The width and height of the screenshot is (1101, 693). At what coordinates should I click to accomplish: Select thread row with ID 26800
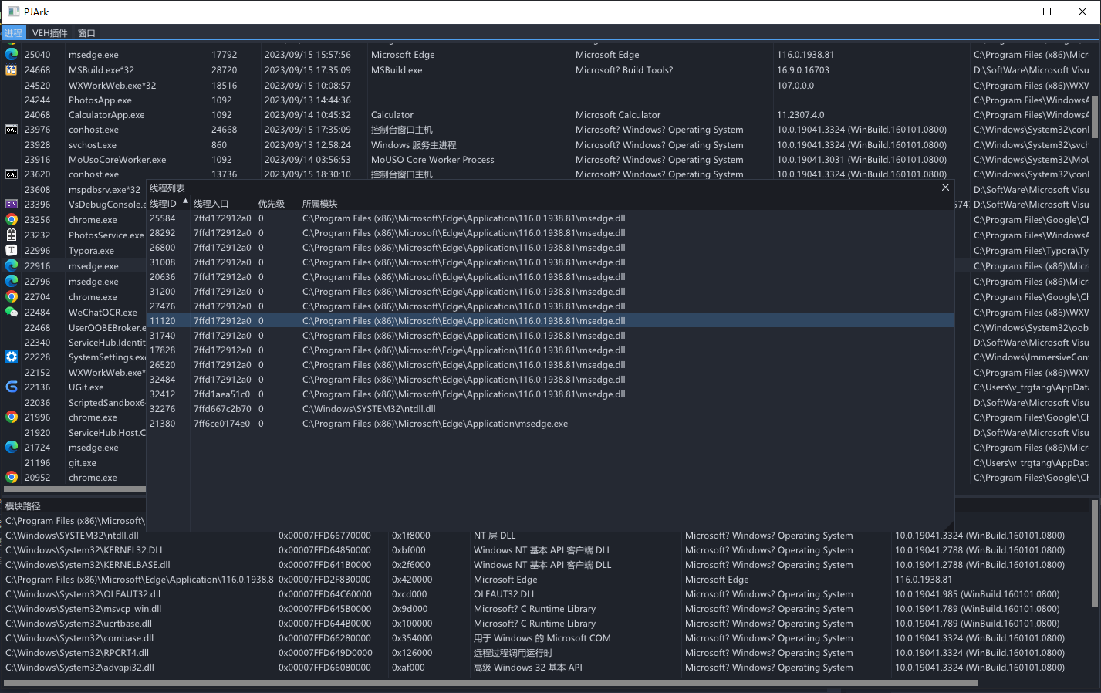pyautogui.click(x=550, y=248)
